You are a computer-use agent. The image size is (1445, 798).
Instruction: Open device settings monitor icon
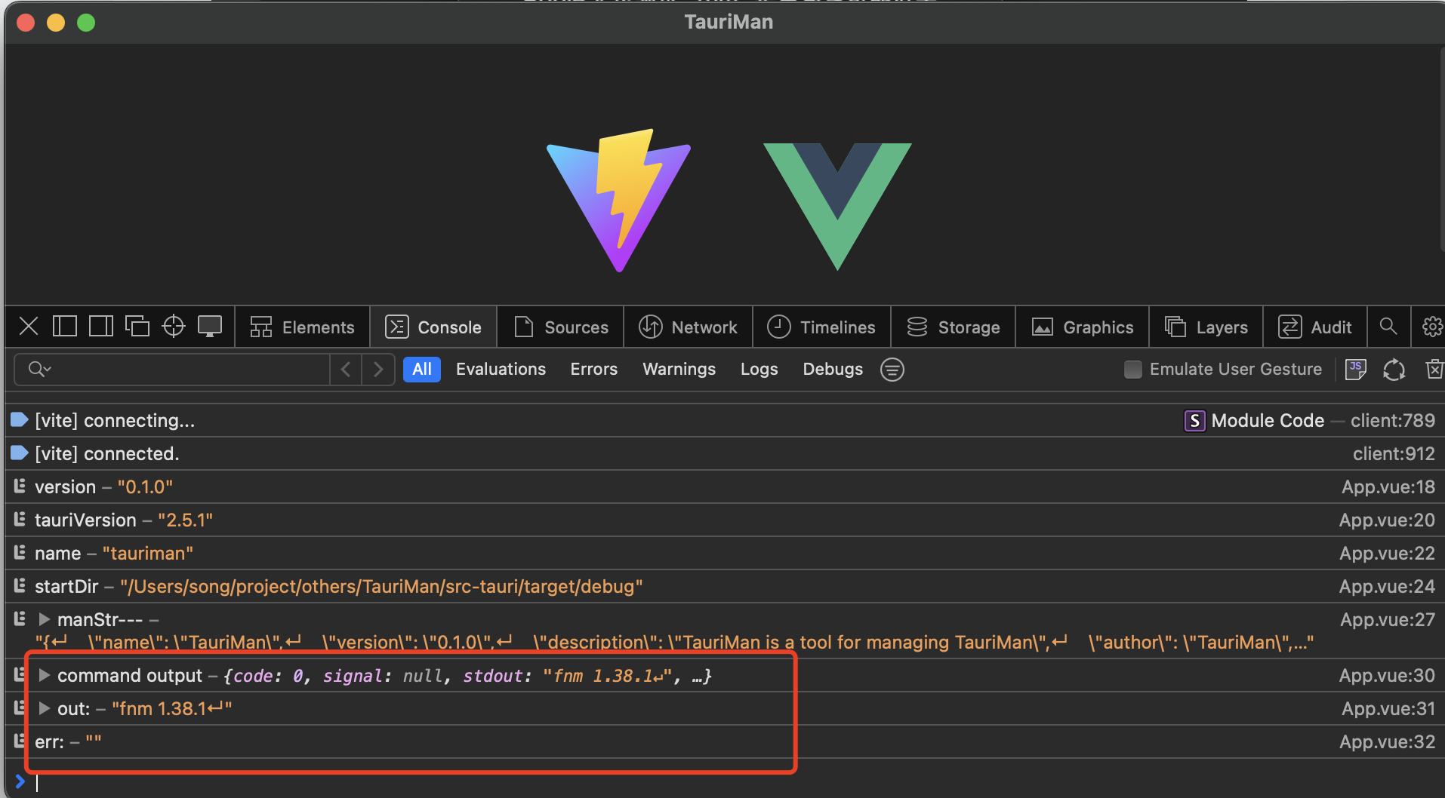(x=210, y=327)
